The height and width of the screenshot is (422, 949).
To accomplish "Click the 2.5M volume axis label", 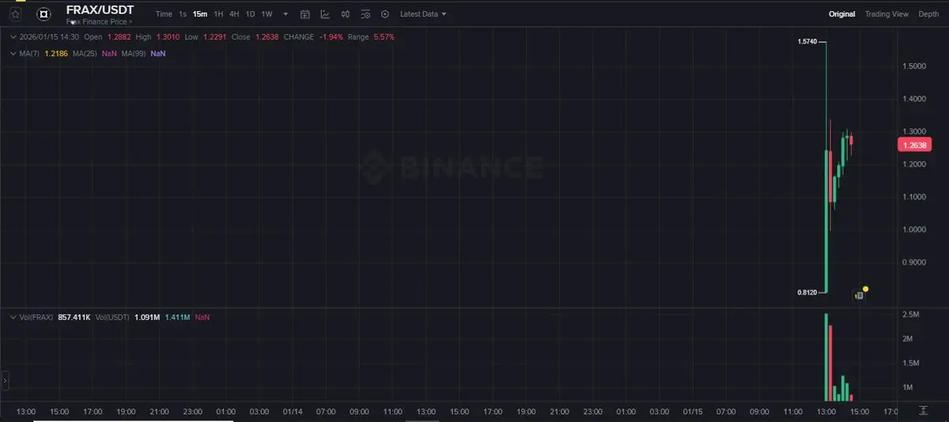I will coord(910,315).
